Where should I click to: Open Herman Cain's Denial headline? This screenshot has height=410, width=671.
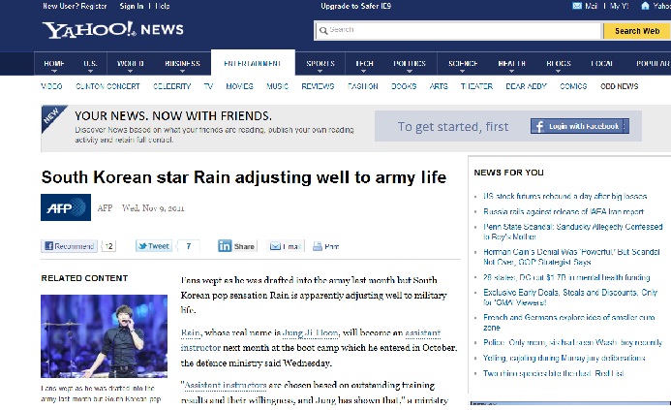(571, 257)
